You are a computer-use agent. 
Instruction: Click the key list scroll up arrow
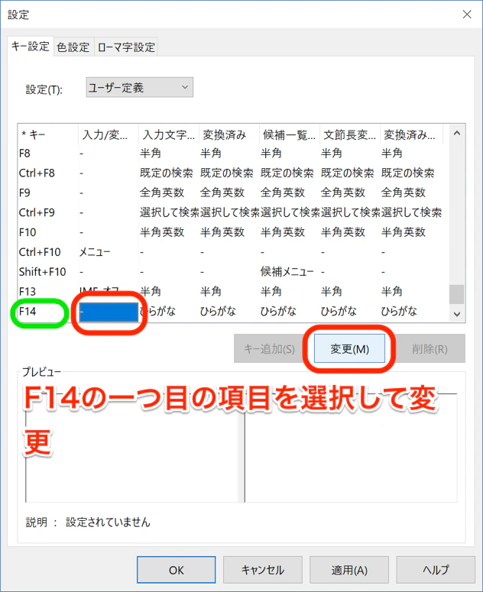click(457, 133)
